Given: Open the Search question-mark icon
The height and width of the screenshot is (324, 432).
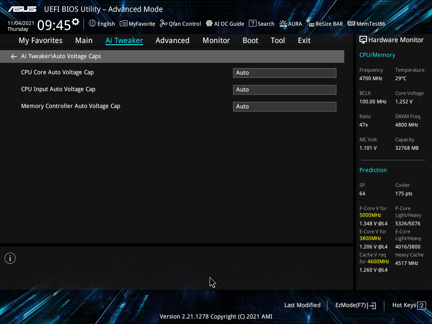Looking at the screenshot, I should (253, 24).
